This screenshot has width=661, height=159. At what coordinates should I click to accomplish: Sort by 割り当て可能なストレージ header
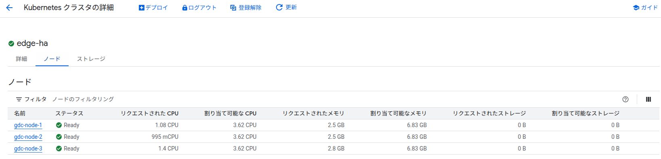coord(585,113)
